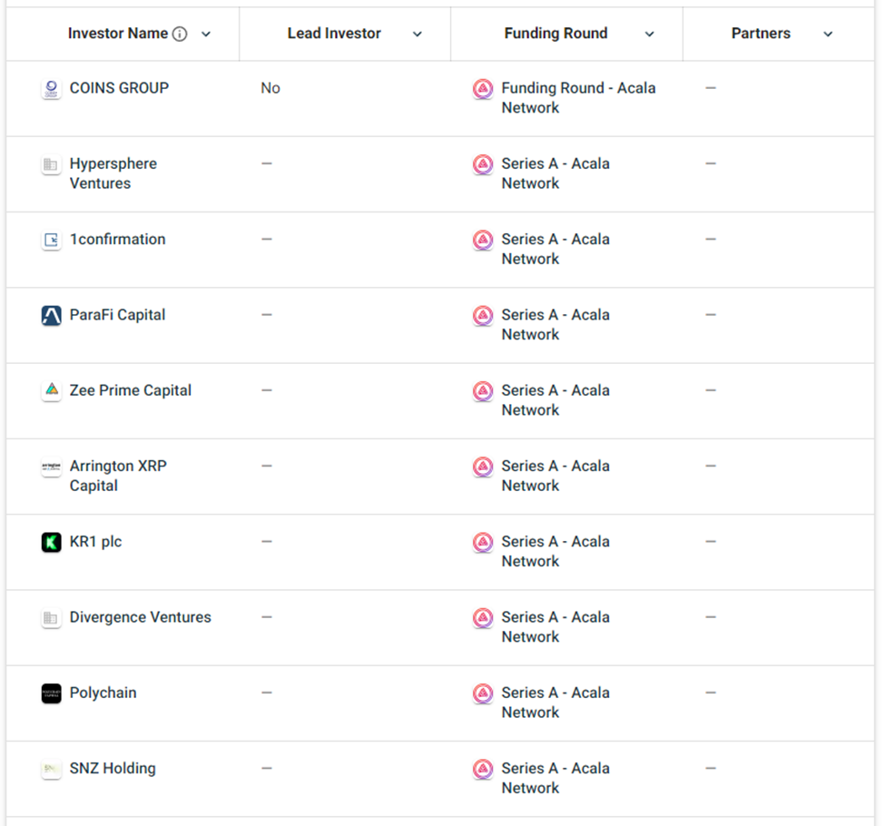Click the COINS GROUP logo icon

[52, 89]
